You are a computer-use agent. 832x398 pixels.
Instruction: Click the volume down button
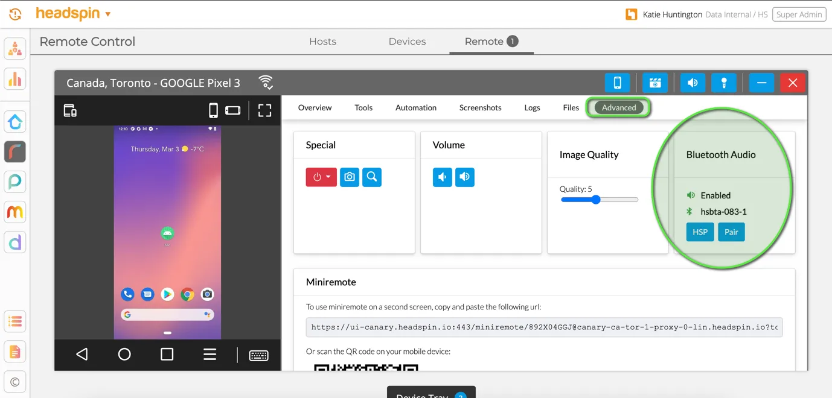click(443, 177)
